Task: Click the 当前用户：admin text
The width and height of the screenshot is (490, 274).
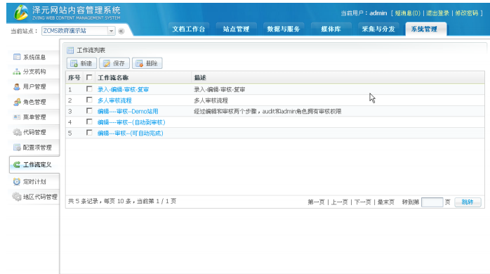Action: tap(364, 13)
